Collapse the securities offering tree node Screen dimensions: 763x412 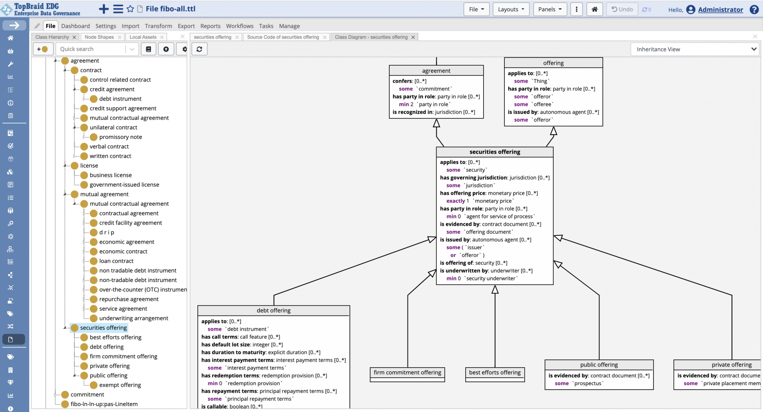point(65,328)
